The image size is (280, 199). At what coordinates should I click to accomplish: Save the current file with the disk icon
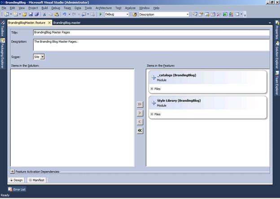[31, 14]
